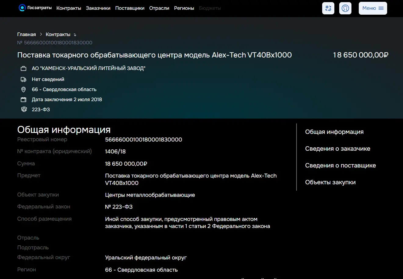Open Поставщики in the top navigation

point(130,8)
